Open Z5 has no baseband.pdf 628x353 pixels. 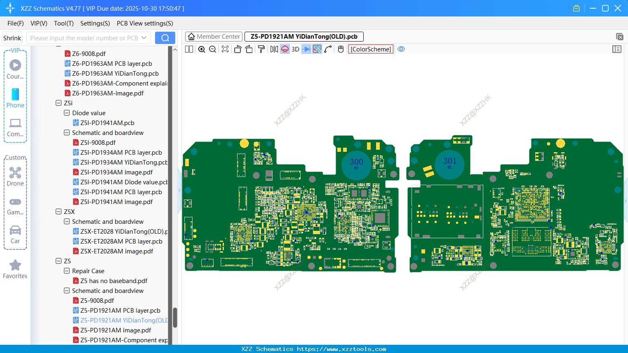pyautogui.click(x=113, y=281)
